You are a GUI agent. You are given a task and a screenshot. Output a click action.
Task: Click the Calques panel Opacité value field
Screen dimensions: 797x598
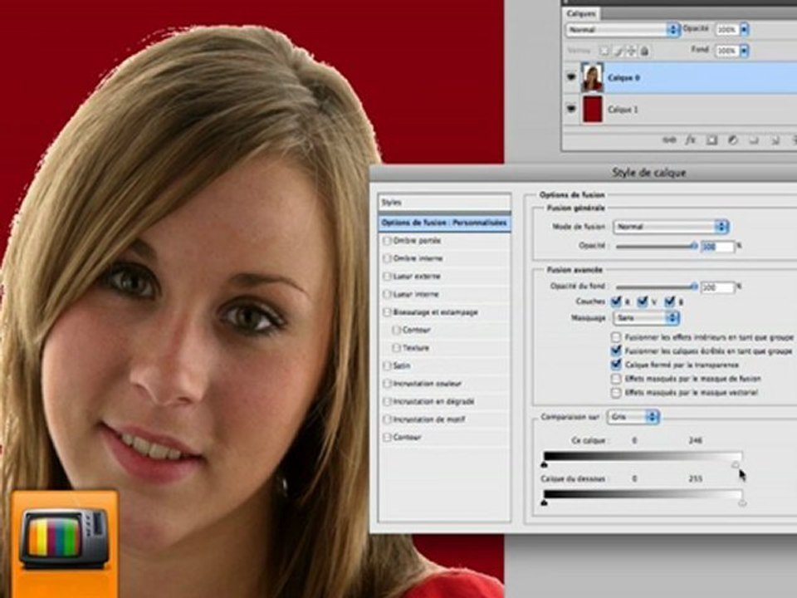[727, 30]
